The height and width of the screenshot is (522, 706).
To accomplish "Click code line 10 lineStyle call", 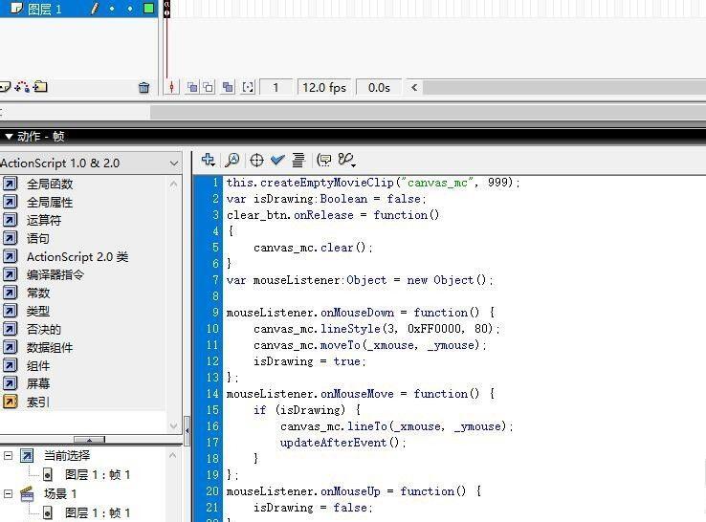I will pos(376,329).
